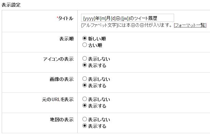The width and height of the screenshot is (210, 136).
Task: Click the 地図の表示 row label
Action: (x=62, y=120)
